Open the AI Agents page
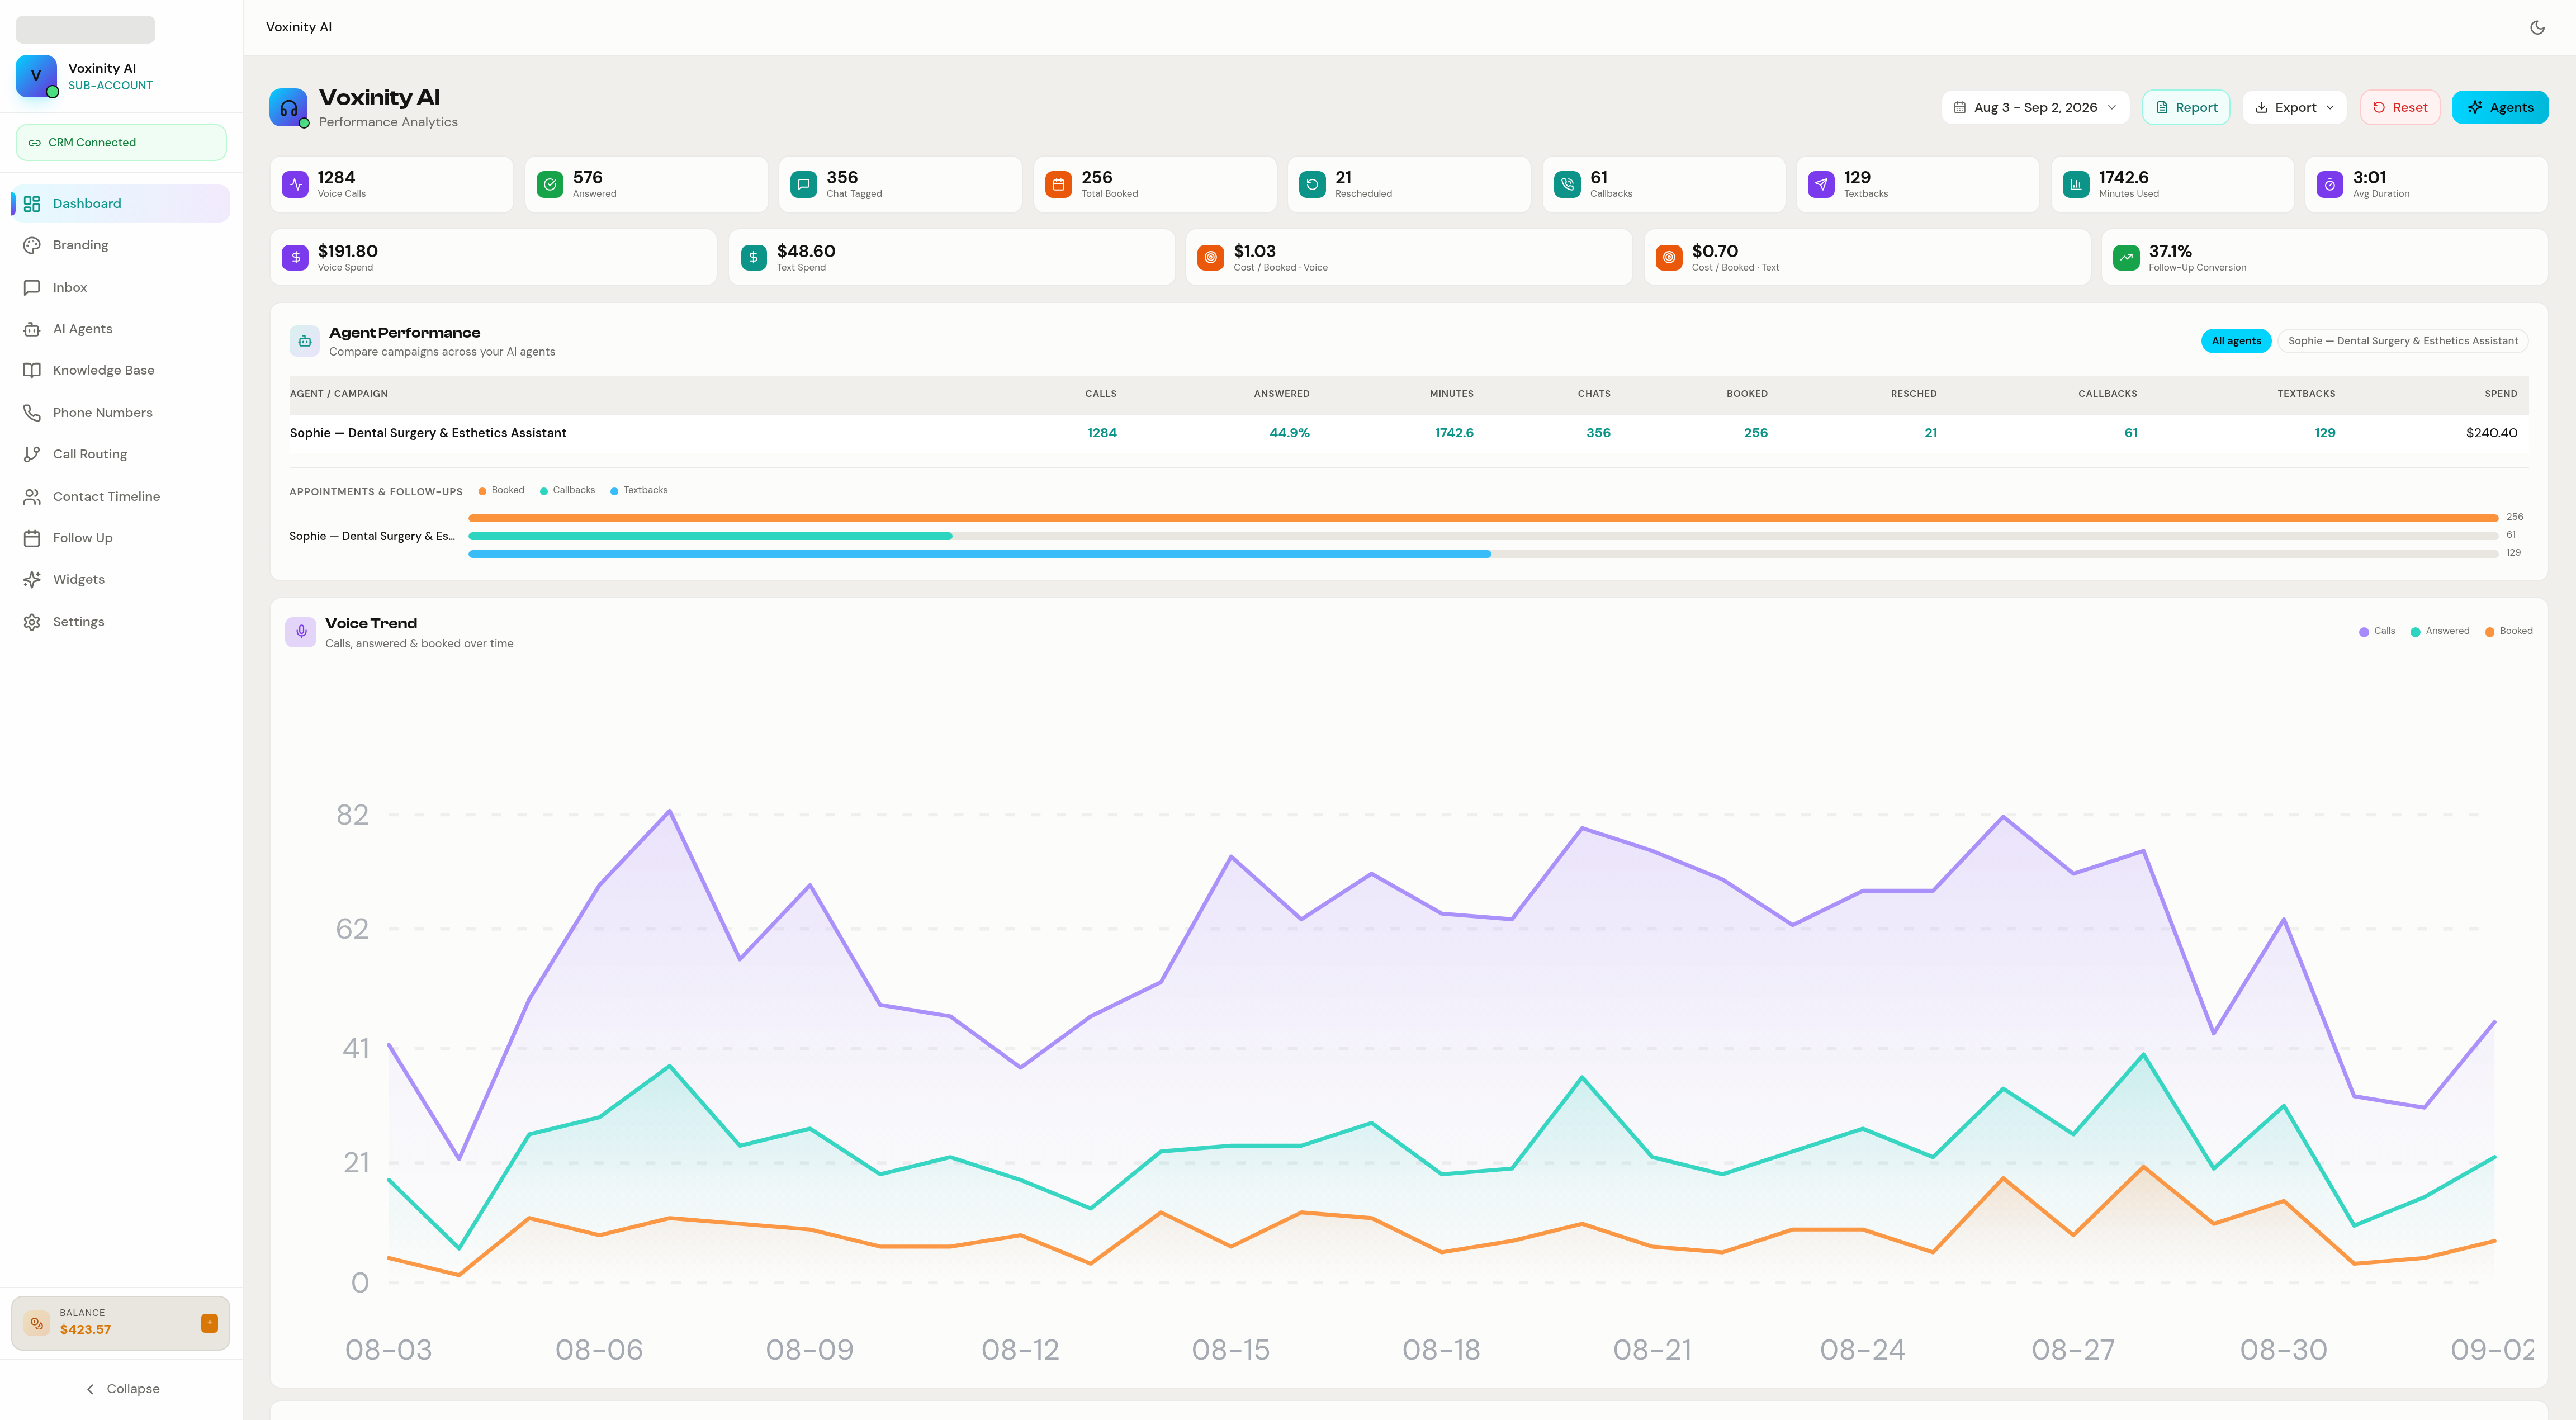Viewport: 2576px width, 1420px height. click(x=121, y=329)
